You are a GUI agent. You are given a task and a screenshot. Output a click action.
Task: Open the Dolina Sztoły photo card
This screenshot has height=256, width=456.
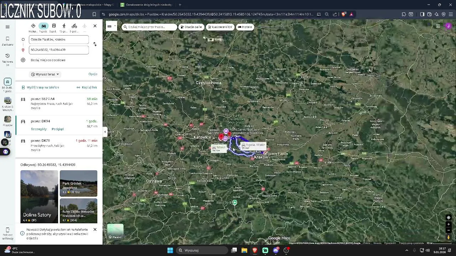click(x=39, y=197)
